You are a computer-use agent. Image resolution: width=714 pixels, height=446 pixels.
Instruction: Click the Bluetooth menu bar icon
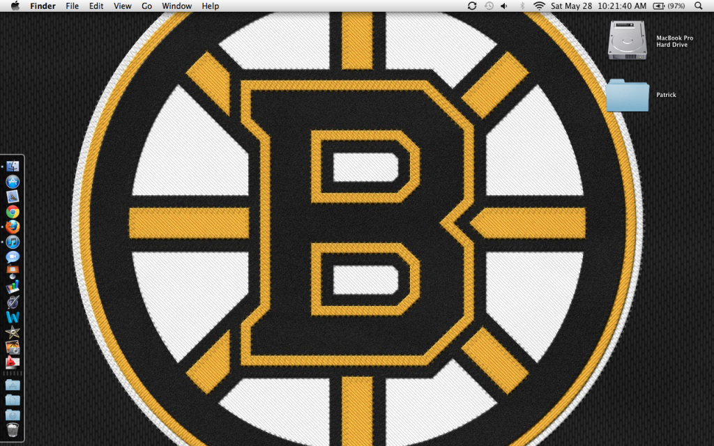(523, 6)
